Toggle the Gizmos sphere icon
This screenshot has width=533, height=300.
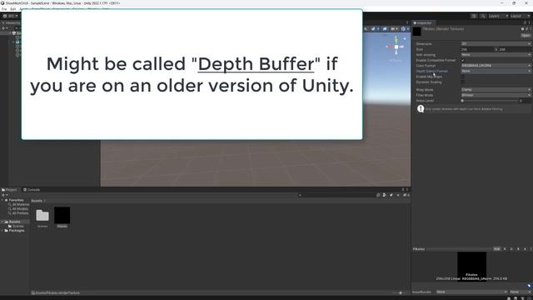[403, 29]
